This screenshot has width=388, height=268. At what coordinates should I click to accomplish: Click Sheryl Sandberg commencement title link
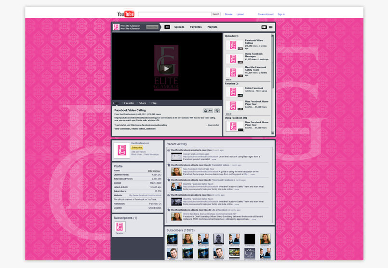click(x=210, y=214)
